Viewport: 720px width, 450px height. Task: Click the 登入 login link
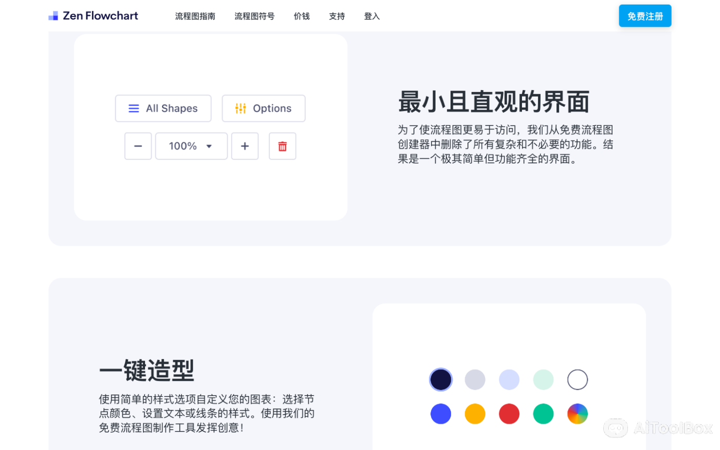(x=372, y=16)
